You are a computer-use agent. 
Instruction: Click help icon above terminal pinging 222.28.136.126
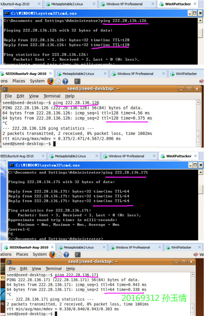(65, 81)
